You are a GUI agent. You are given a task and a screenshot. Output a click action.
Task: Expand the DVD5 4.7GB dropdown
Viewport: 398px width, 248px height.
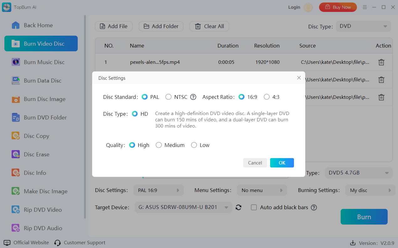[x=358, y=173]
